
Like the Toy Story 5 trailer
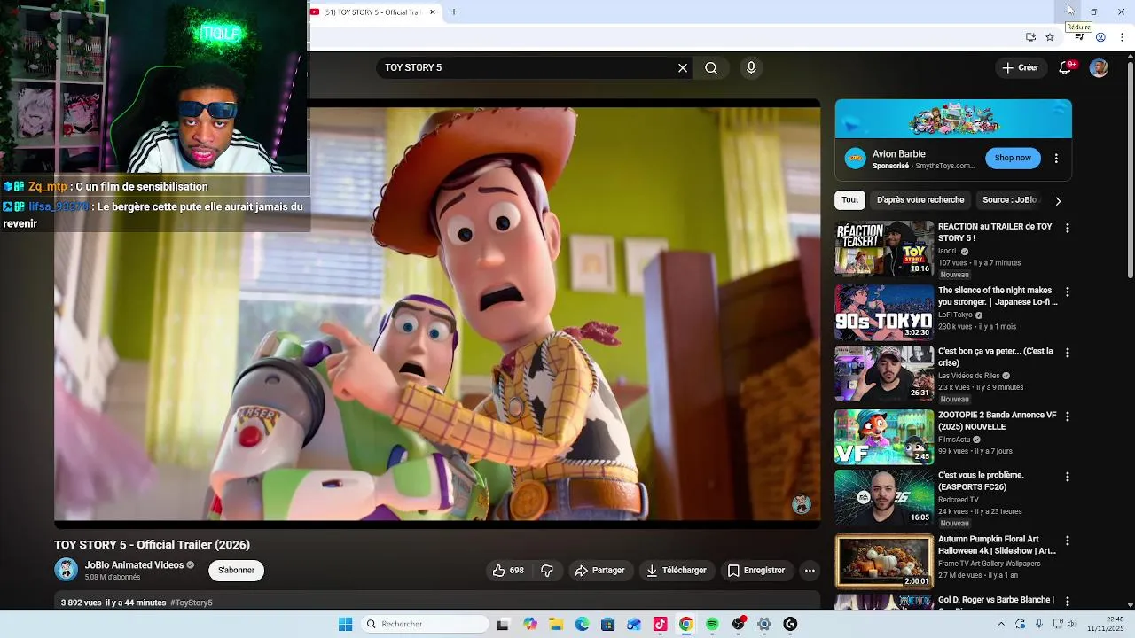[508, 571]
